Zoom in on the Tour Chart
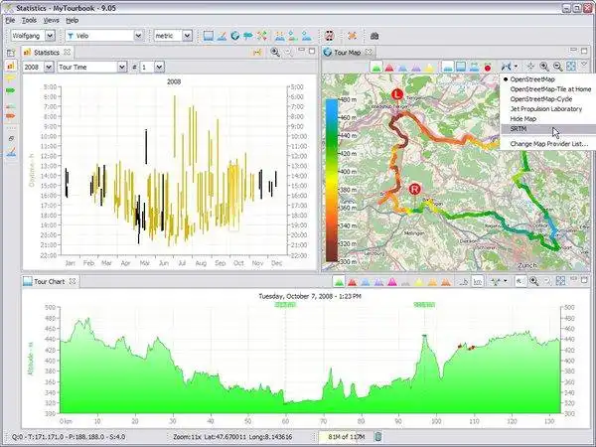Viewport: 596px width, 447px height. tap(533, 281)
